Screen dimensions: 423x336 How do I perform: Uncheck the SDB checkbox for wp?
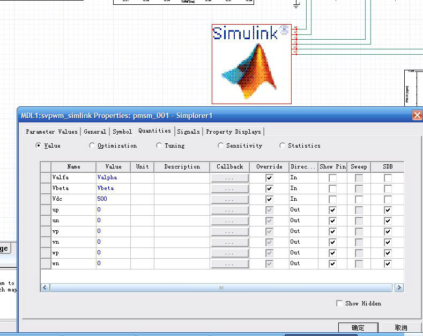pyautogui.click(x=388, y=253)
